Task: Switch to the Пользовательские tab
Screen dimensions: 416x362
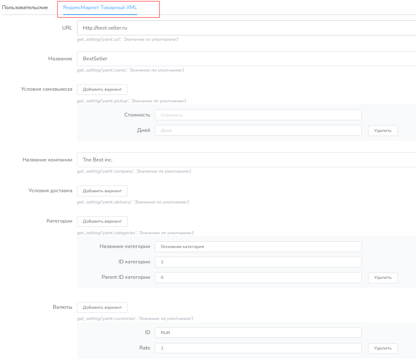Action: coord(25,7)
